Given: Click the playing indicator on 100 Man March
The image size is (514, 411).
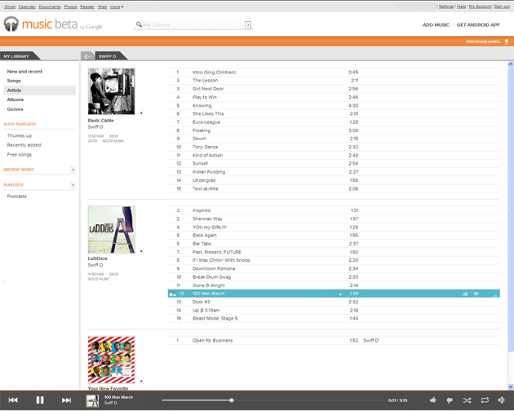Looking at the screenshot, I should pos(172,294).
